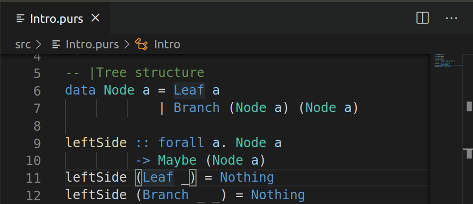The image size is (473, 204).
Task: Click the file icon on Intro.purs tab
Action: coord(21,19)
